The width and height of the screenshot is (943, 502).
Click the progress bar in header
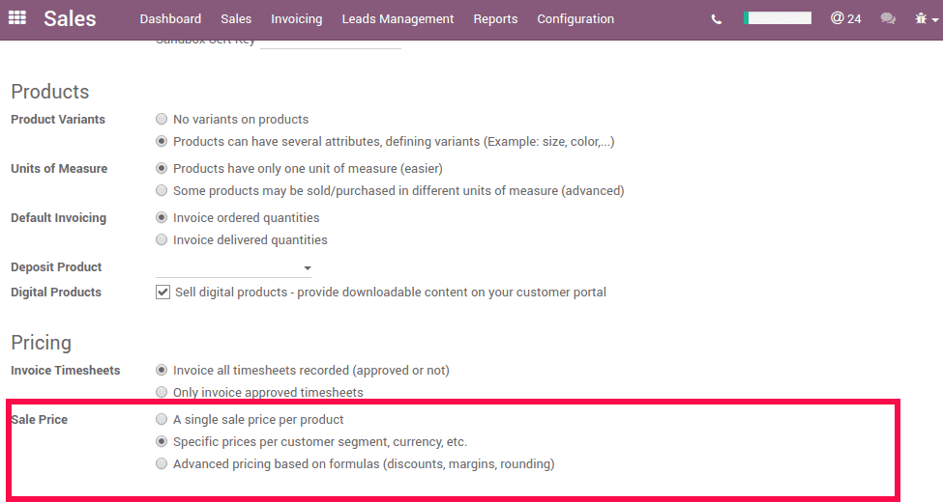[777, 18]
